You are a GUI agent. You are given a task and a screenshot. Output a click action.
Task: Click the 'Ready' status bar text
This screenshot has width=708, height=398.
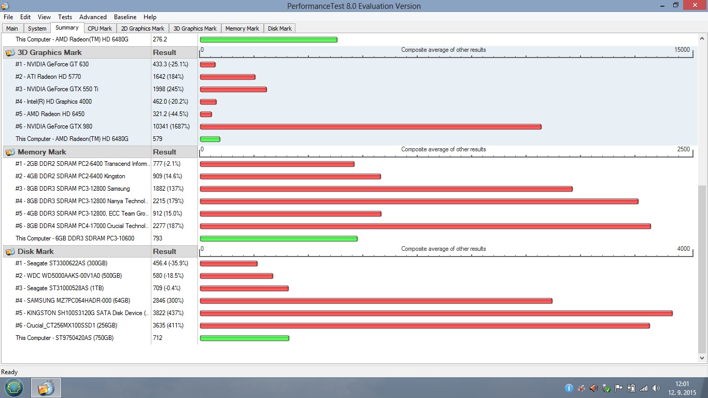[x=9, y=372]
